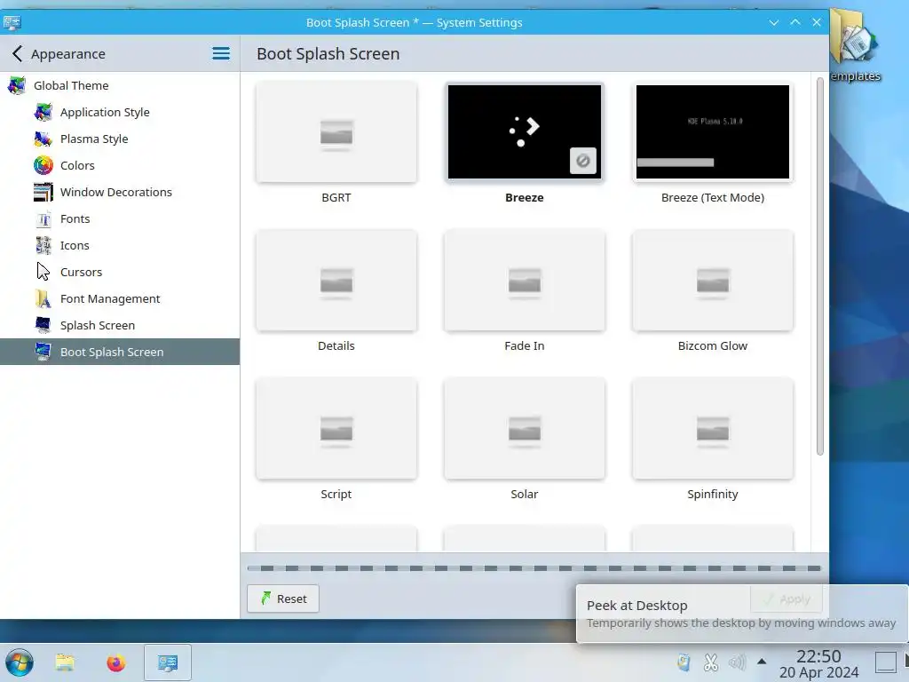
Task: Open Window Decorations settings
Action: click(x=120, y=192)
